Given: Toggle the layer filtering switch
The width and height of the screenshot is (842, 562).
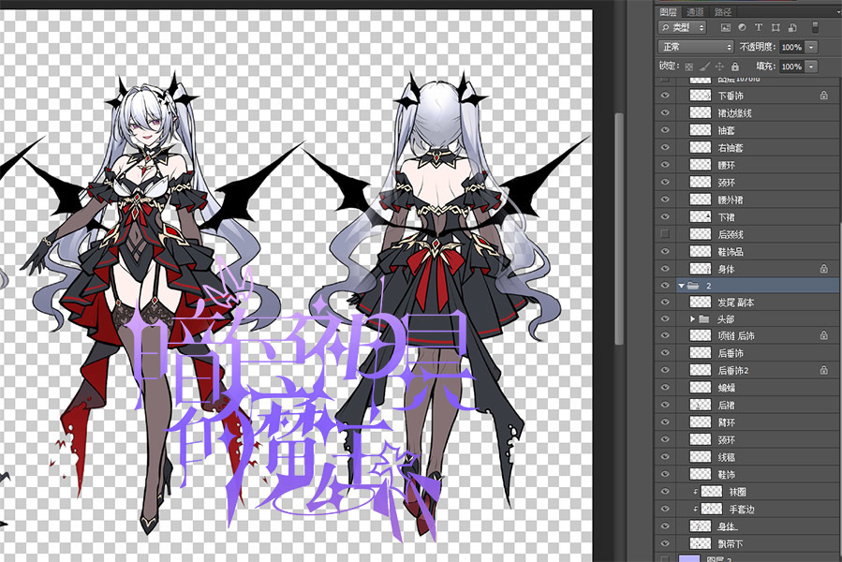Looking at the screenshot, I should (815, 27).
